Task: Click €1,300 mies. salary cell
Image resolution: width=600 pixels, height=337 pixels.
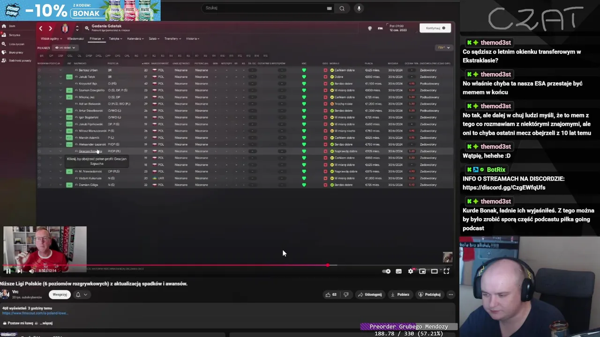Action: tap(373, 110)
